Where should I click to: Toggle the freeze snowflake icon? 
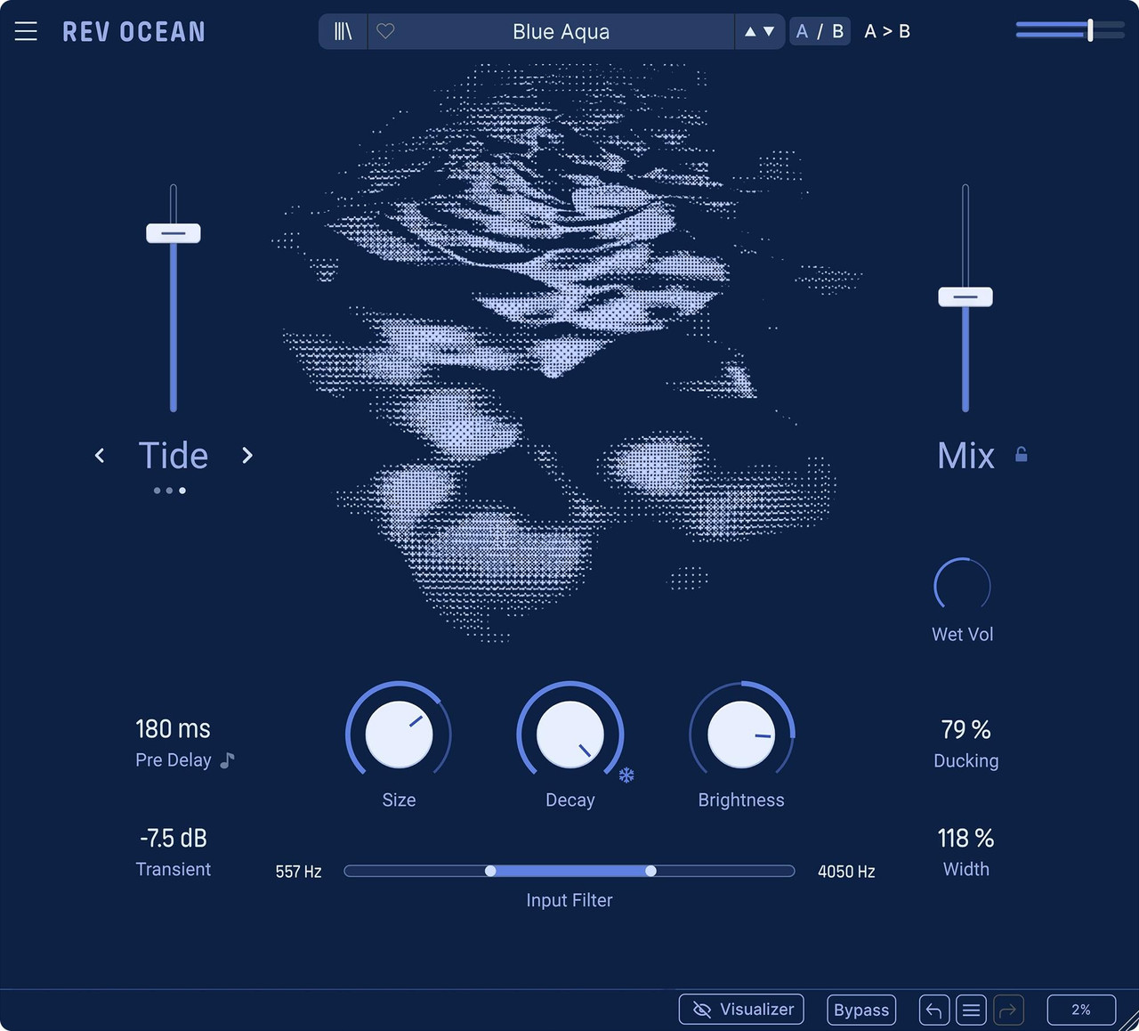pos(626,775)
